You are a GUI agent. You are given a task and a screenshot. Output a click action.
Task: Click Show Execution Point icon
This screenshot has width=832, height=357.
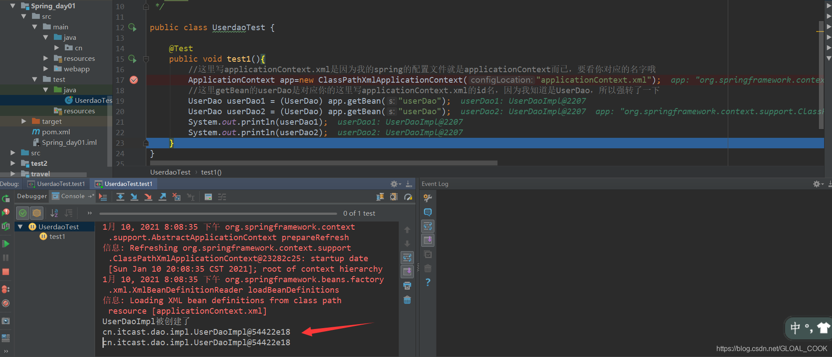tap(103, 197)
